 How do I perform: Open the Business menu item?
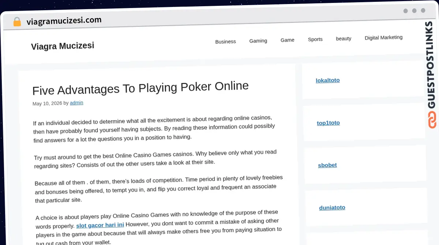(225, 41)
